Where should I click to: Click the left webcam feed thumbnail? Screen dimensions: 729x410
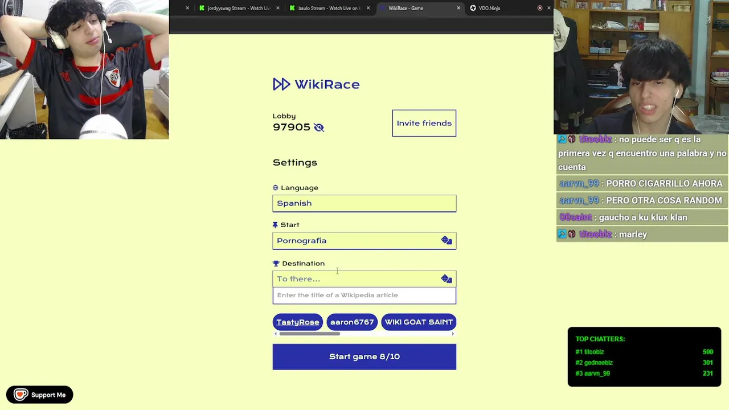click(x=84, y=69)
